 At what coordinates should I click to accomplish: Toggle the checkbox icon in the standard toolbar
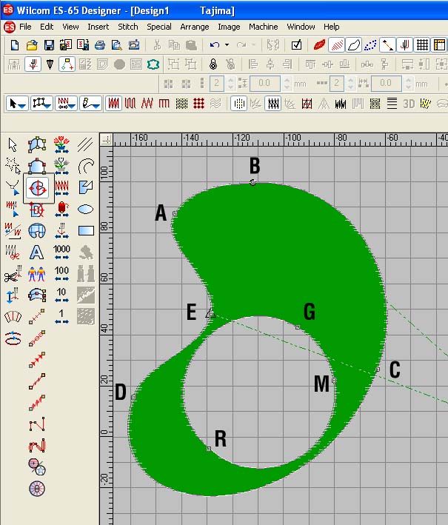(296, 45)
